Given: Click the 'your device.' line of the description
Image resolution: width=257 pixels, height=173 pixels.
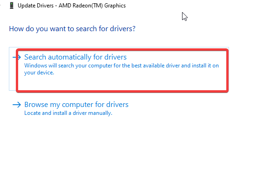Looking at the screenshot, I should 39,73.
